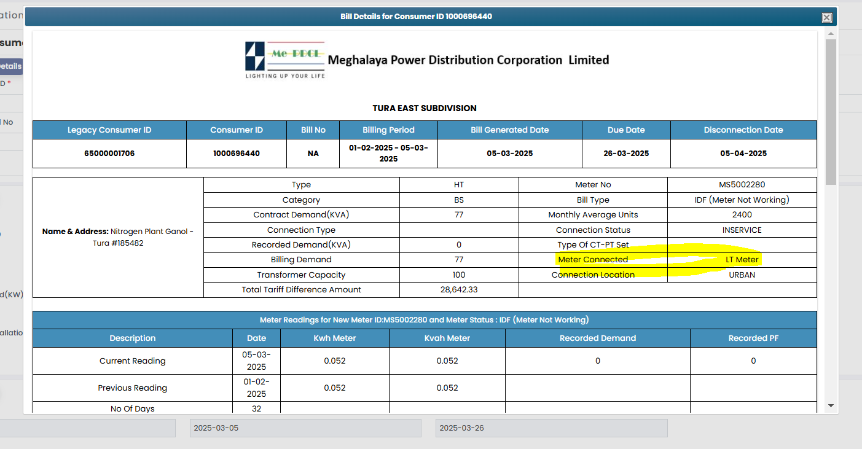Viewport: 862px width, 449px height.
Task: Click the 'Bill No' column header
Action: tap(313, 130)
